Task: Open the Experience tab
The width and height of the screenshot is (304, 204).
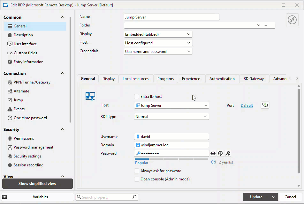Action: [x=191, y=79]
